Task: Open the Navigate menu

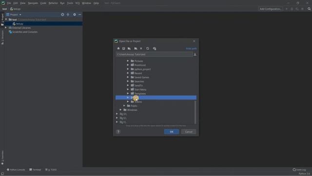Action: tap(33, 3)
